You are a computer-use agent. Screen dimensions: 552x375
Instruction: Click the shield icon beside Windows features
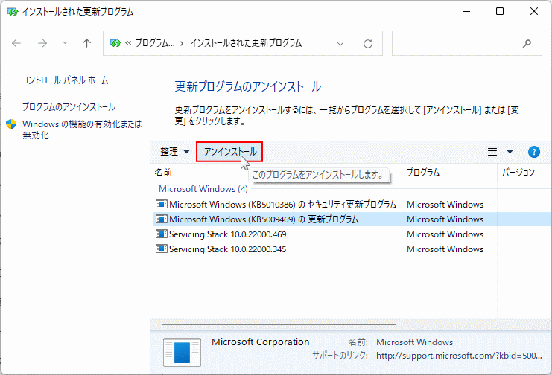[11, 124]
